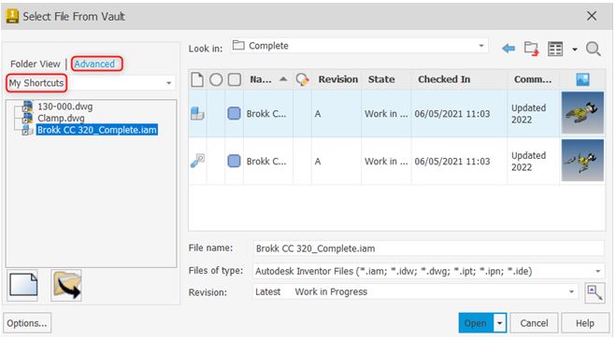616x340 pixels.
Task: Sort by Revision column header
Action: pyautogui.click(x=337, y=79)
